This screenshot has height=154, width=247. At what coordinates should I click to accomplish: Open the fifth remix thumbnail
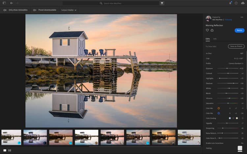pyautogui.click(x=112, y=137)
